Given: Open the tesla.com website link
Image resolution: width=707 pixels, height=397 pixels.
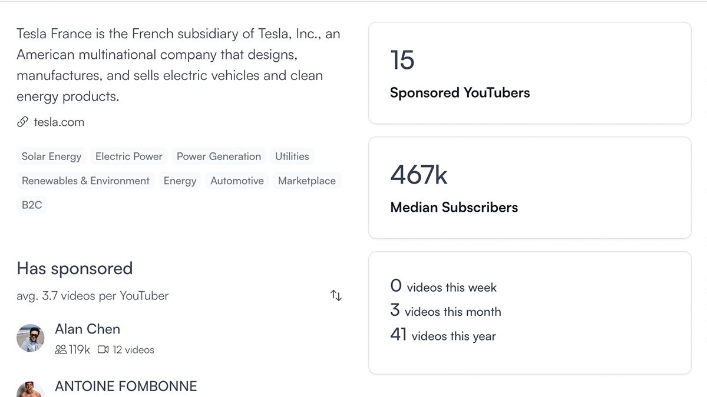Looking at the screenshot, I should coord(59,122).
